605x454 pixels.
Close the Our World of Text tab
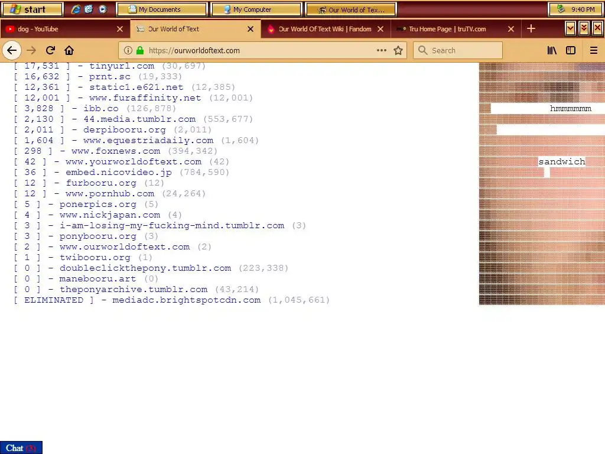(251, 29)
